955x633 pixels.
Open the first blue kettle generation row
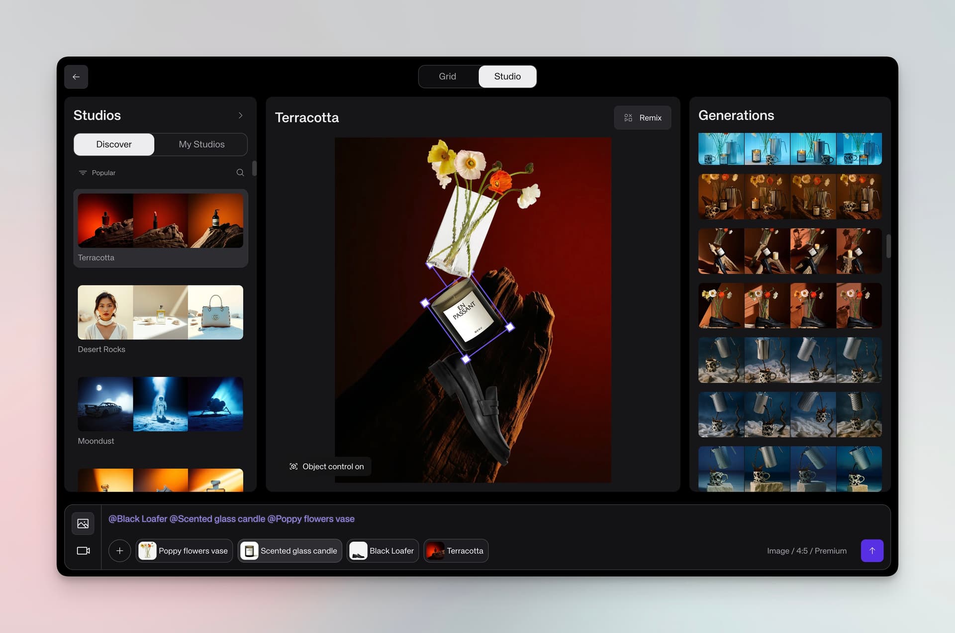tap(790, 149)
